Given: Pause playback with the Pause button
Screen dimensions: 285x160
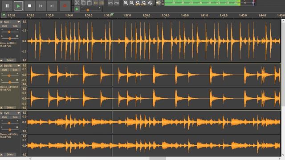Looking at the screenshot, I should (x=7, y=6).
